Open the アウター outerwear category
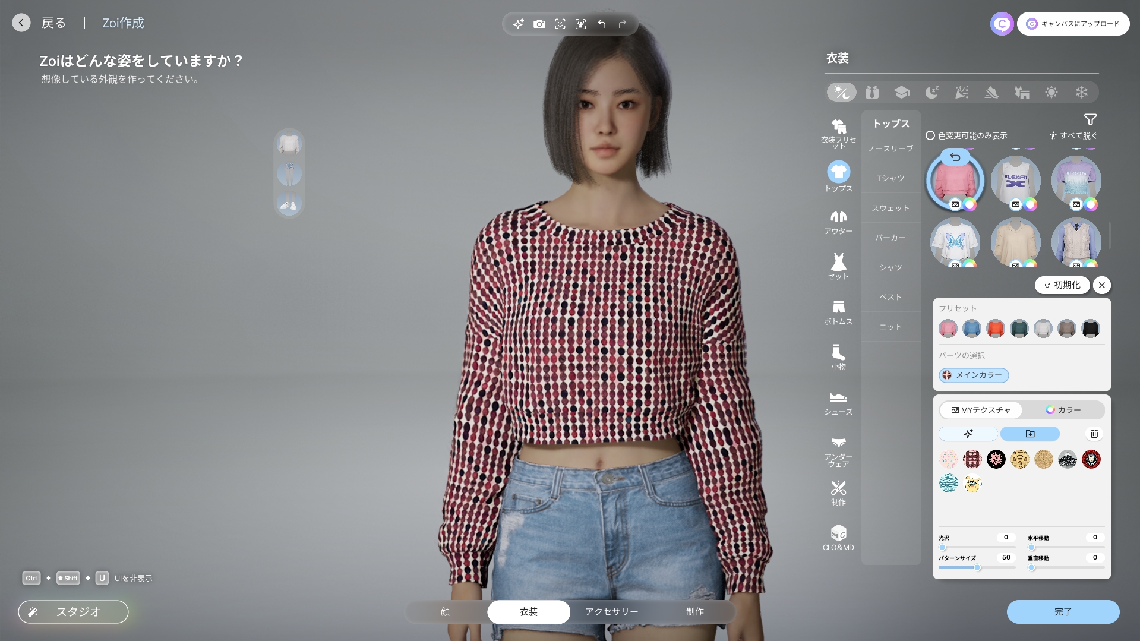The image size is (1140, 641). (838, 222)
